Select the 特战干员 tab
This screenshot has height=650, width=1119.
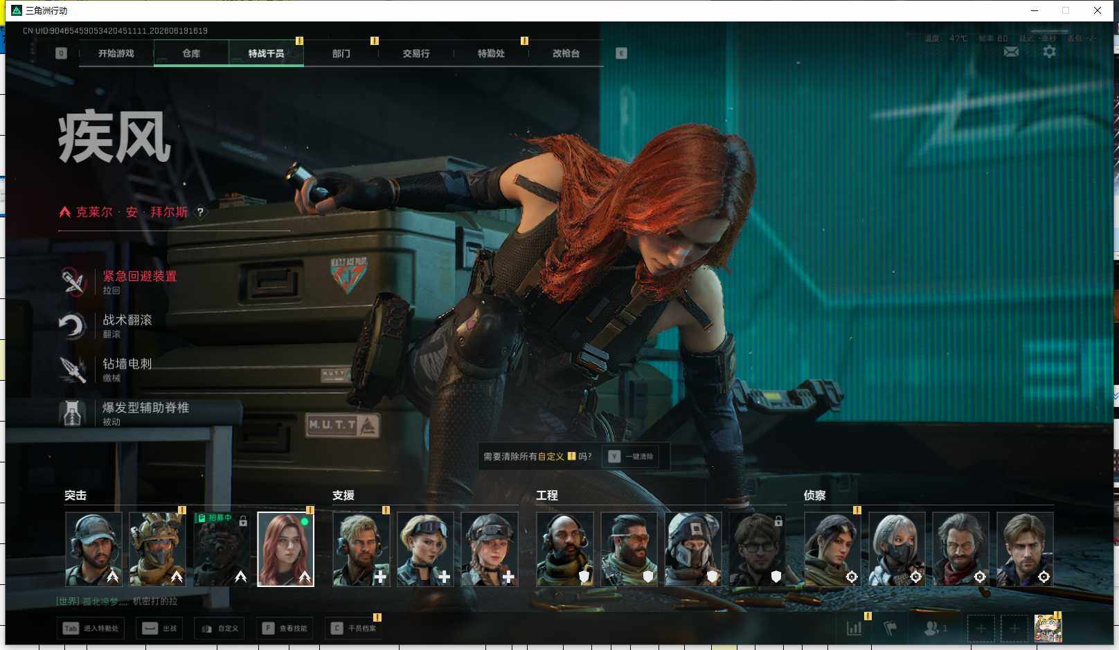click(x=266, y=53)
